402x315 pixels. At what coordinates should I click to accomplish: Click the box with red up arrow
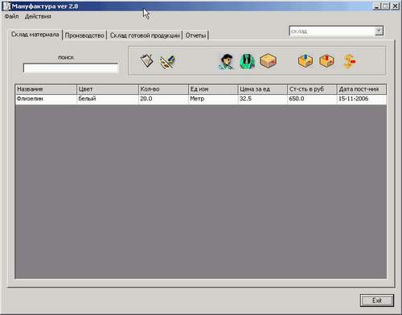click(326, 61)
